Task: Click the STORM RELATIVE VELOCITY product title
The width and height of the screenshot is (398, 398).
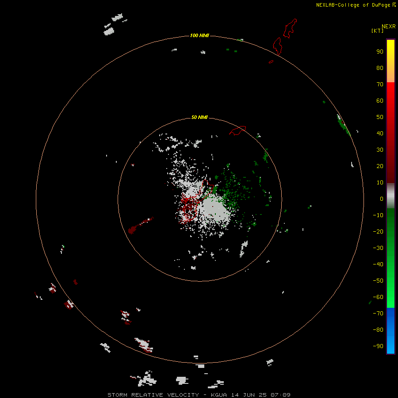Action: (153, 395)
